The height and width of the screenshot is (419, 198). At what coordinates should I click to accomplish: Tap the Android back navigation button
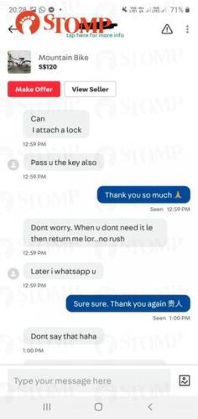click(150, 407)
